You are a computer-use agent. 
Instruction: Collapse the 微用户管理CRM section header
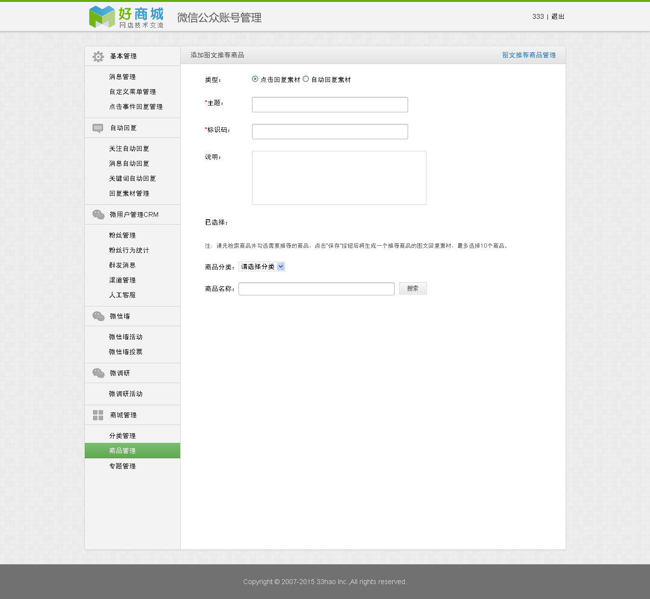[x=133, y=214]
